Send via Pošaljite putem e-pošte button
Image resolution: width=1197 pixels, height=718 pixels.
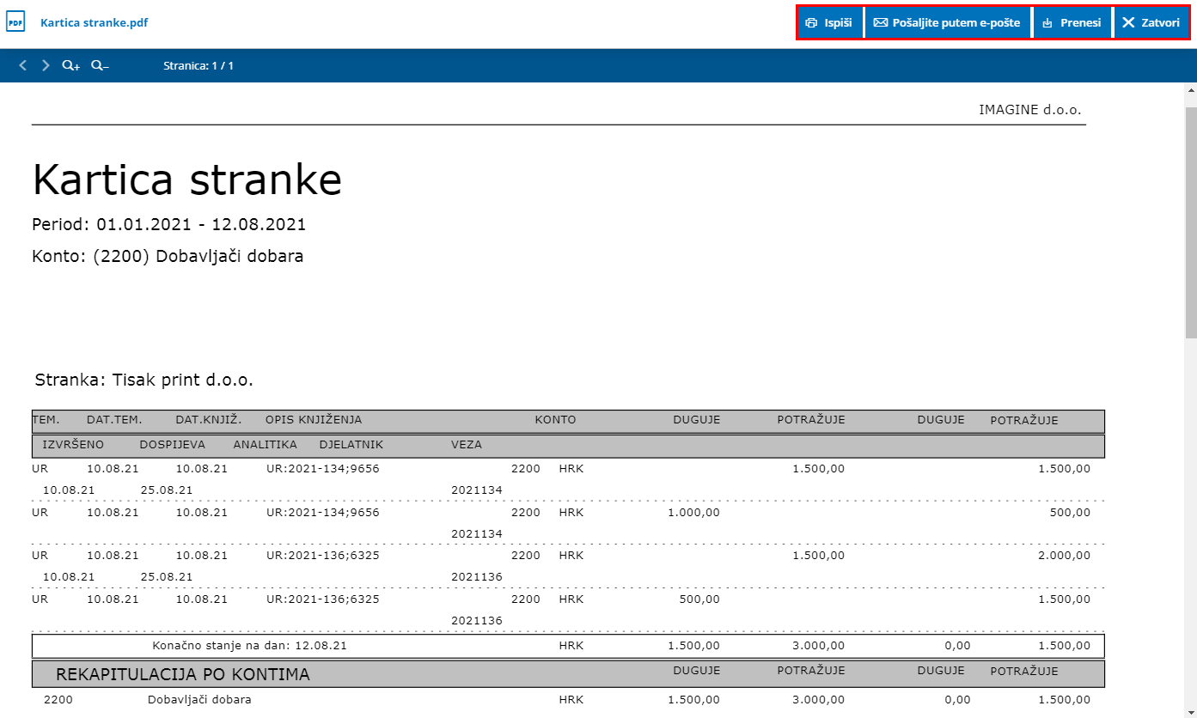click(947, 23)
